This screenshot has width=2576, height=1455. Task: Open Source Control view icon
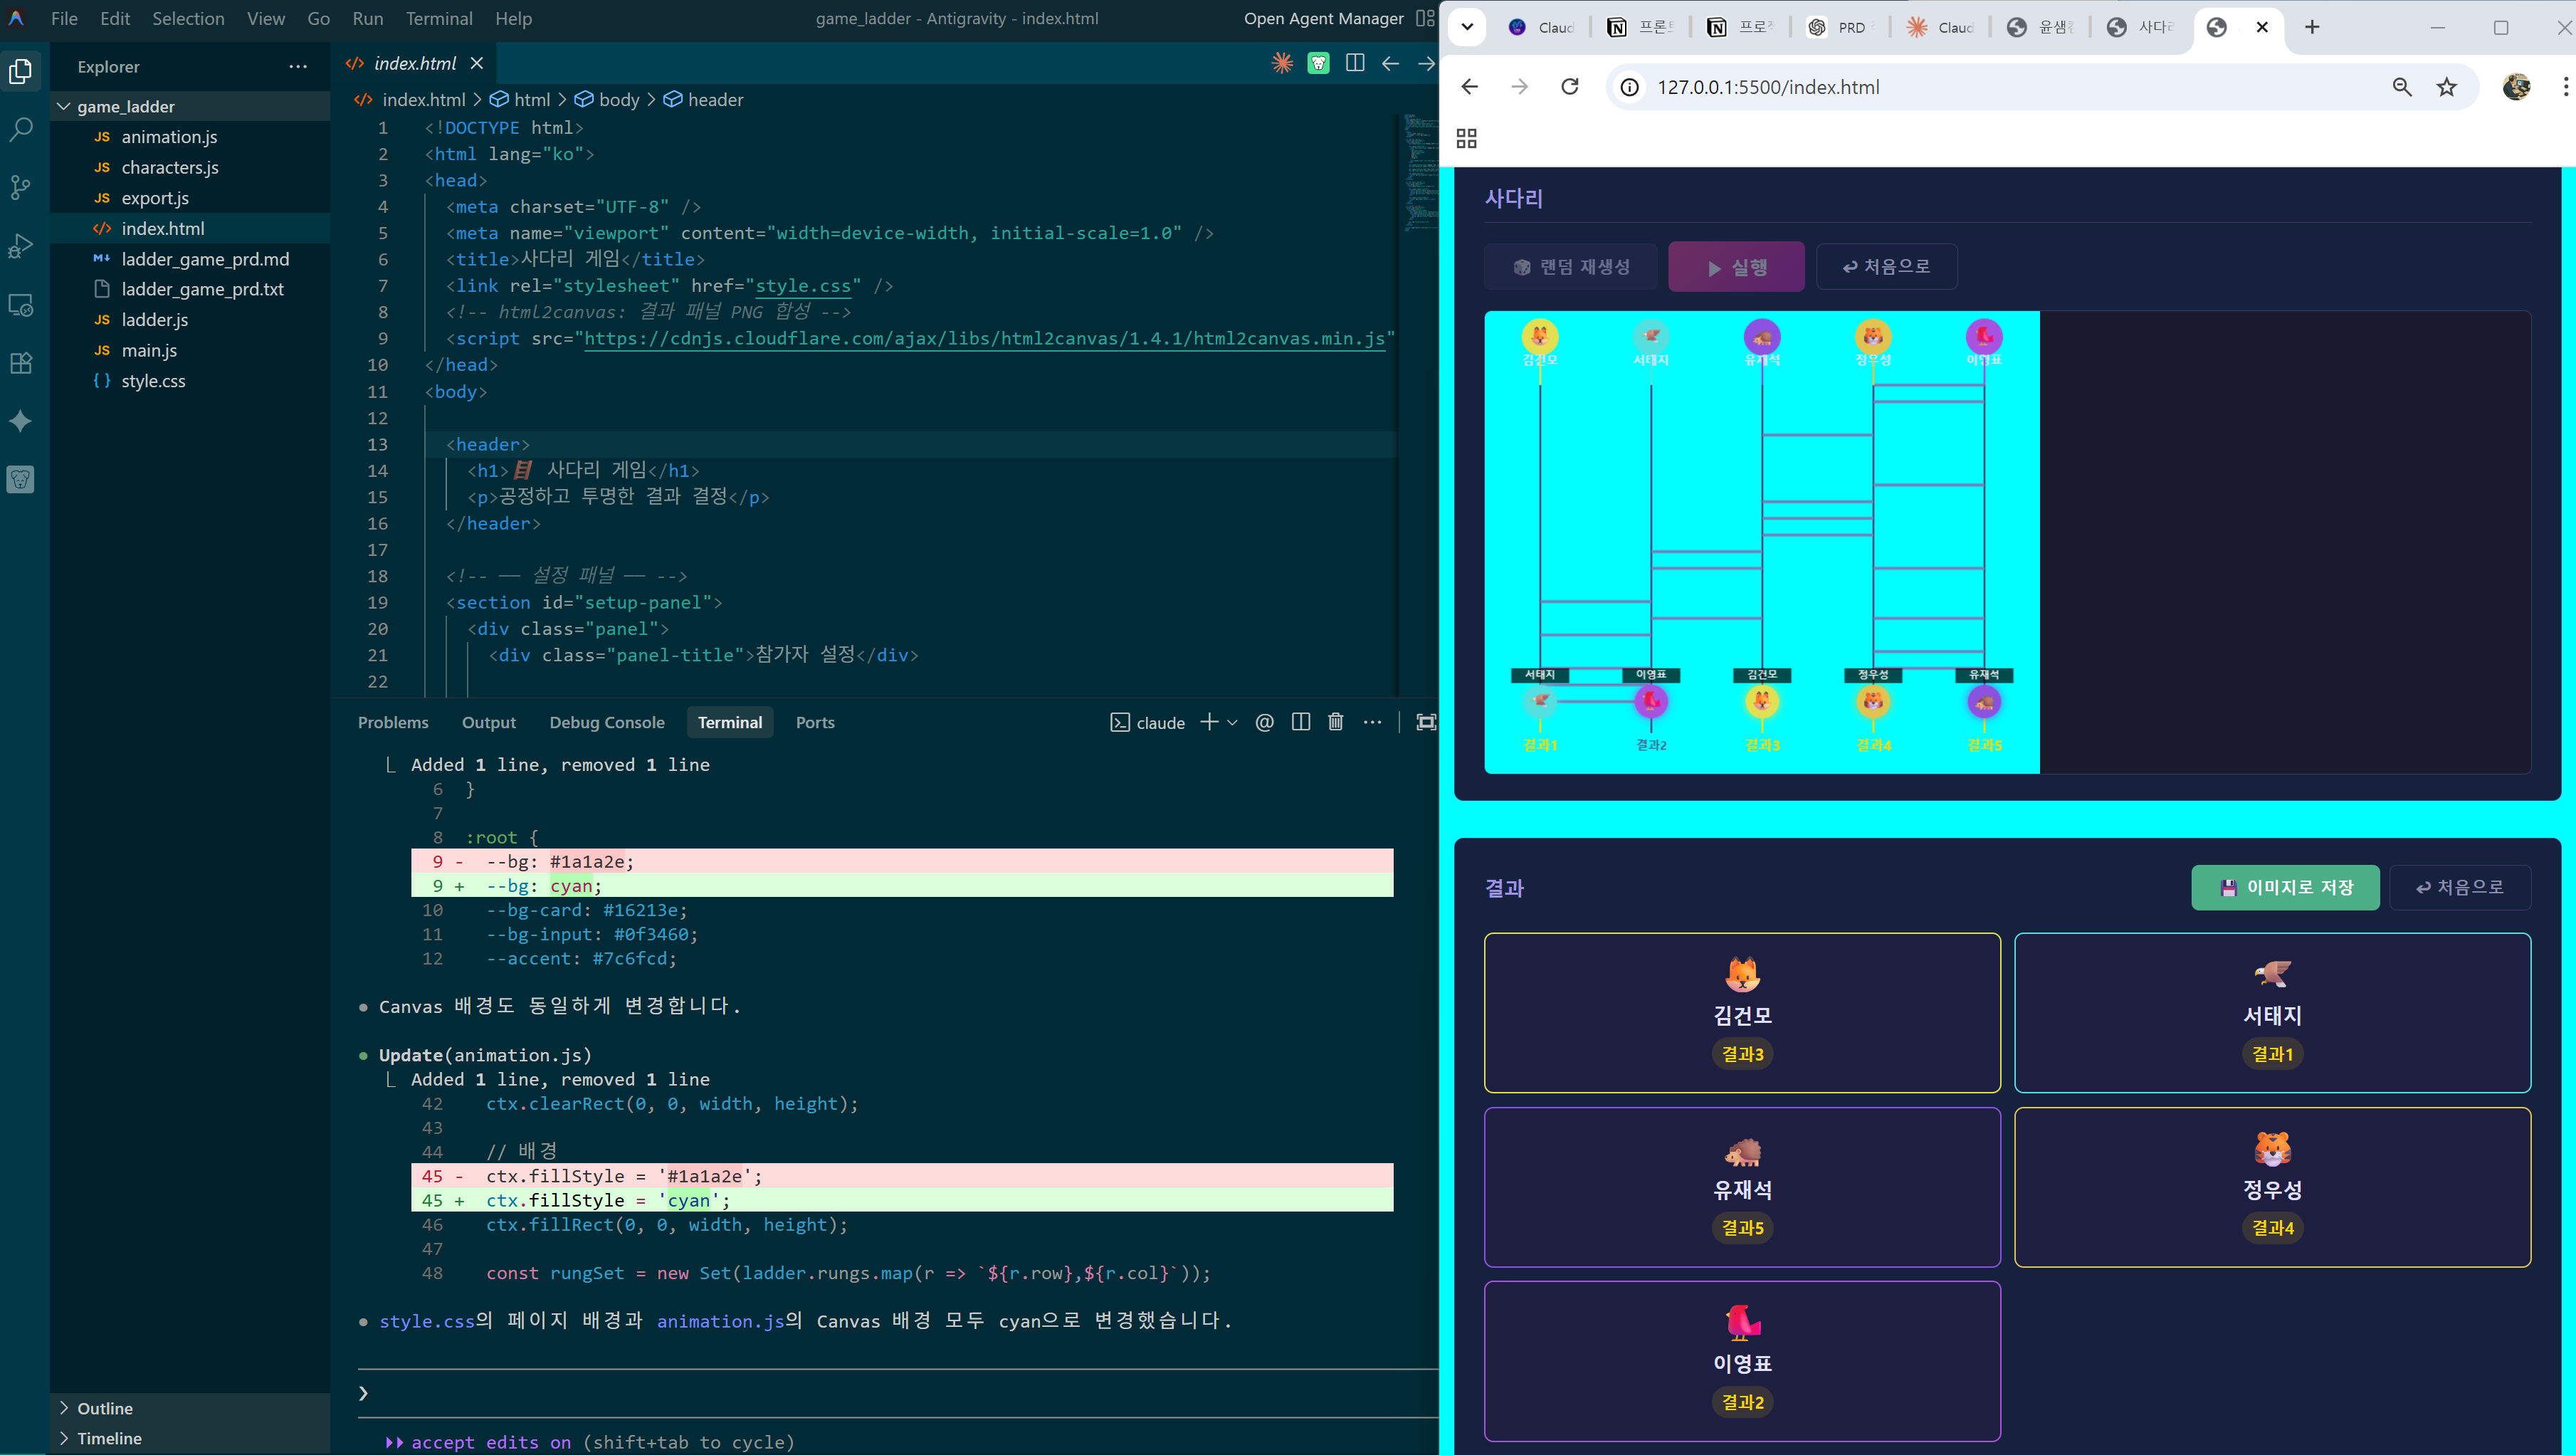tap(21, 187)
